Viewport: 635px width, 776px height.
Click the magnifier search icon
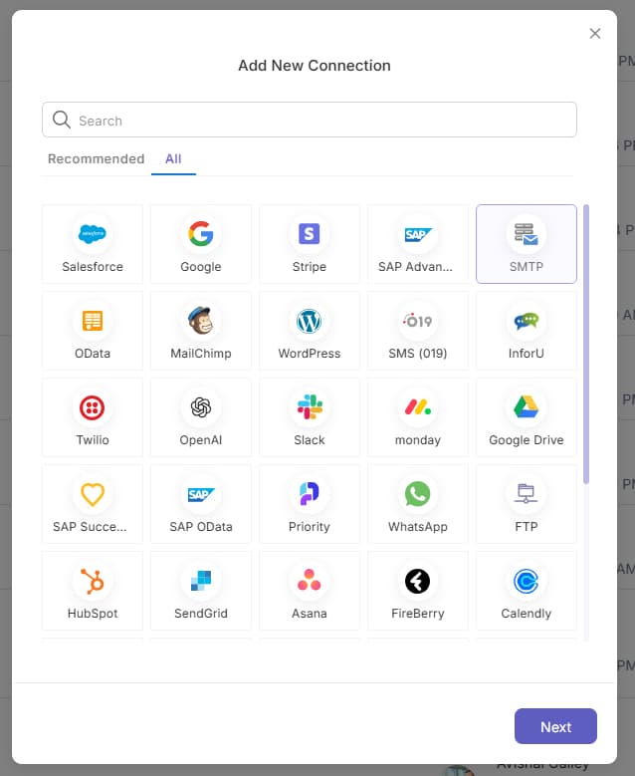(x=62, y=120)
